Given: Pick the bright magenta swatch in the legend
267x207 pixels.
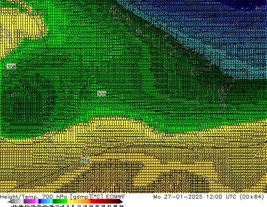Looking at the screenshot, I should [x=34, y=202].
